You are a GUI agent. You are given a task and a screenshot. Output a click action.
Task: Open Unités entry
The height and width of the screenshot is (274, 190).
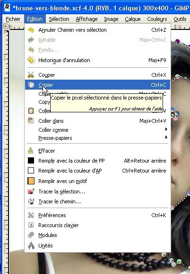(97, 246)
